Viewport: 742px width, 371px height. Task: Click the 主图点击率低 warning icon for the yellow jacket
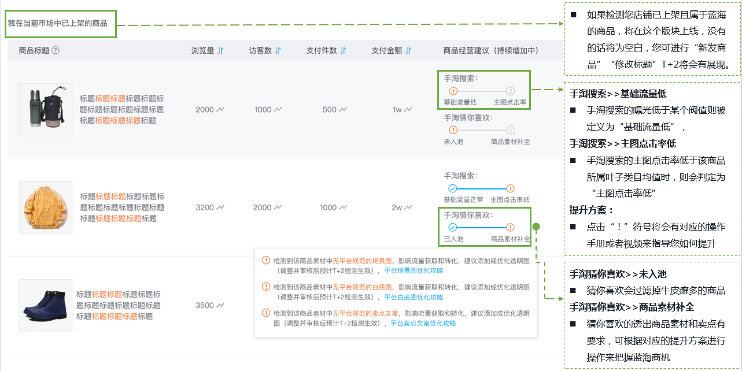coord(510,188)
